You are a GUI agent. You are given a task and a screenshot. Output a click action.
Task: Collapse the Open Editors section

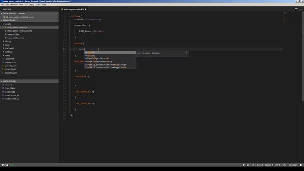pyautogui.click(x=29, y=13)
